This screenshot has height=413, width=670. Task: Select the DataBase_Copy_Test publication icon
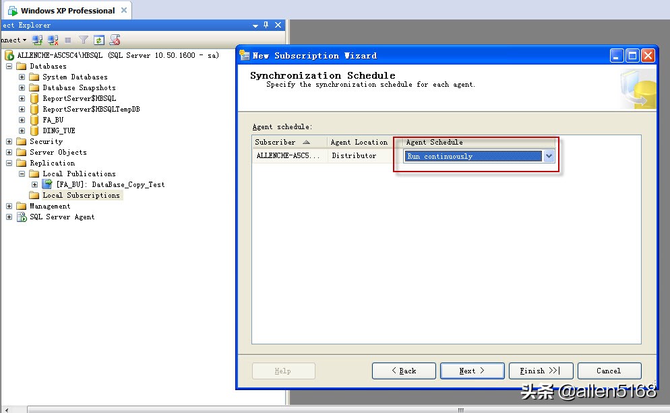pyautogui.click(x=47, y=184)
